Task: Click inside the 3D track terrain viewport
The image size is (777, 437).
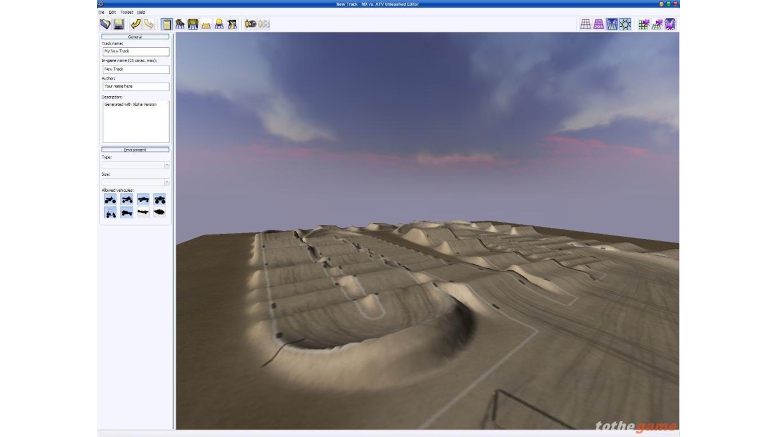Action: point(427,231)
